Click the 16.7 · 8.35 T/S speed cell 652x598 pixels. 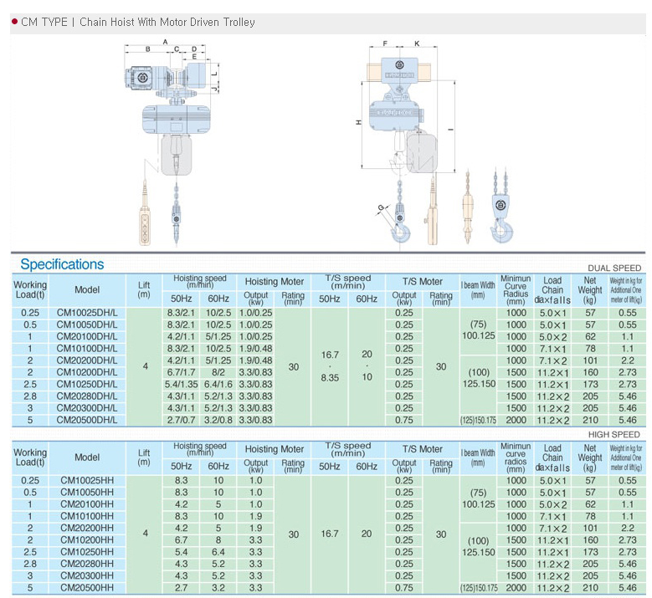coord(330,366)
